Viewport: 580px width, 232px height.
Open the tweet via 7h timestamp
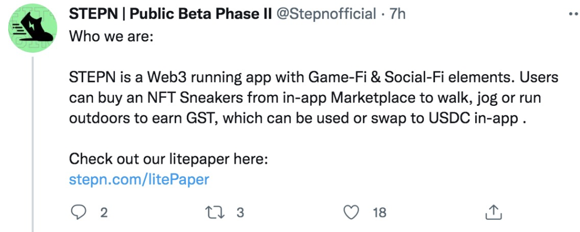pos(397,14)
